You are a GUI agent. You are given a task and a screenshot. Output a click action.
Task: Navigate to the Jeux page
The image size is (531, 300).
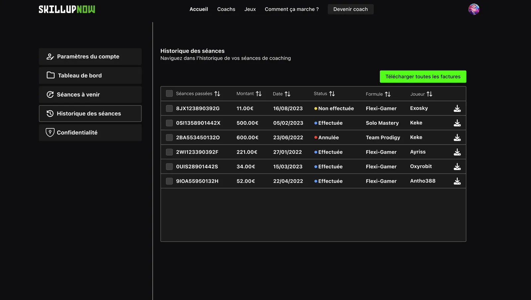250,9
